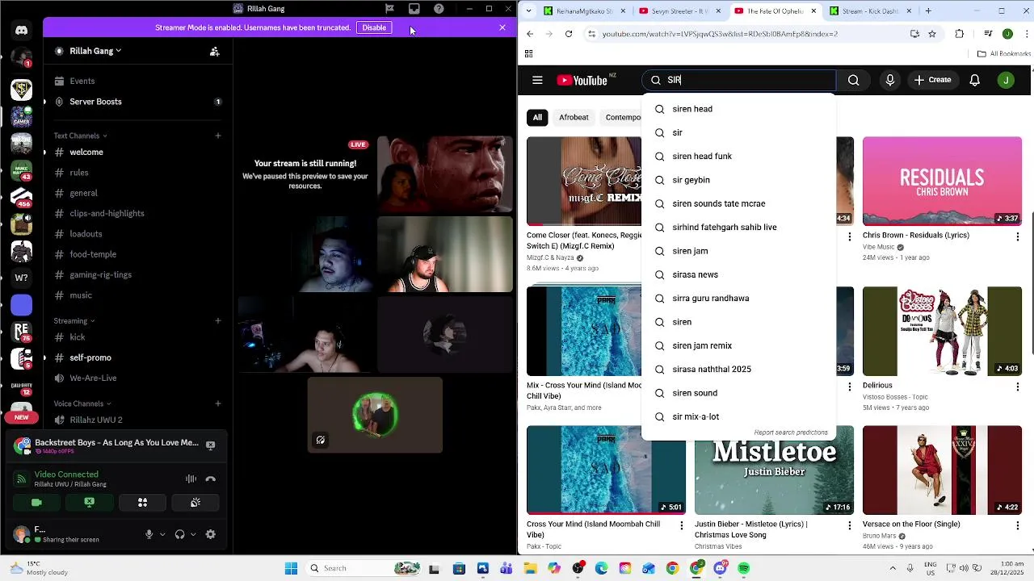1034x581 pixels.
Task: Reload the YouTube page in Chrome
Action: tap(569, 34)
